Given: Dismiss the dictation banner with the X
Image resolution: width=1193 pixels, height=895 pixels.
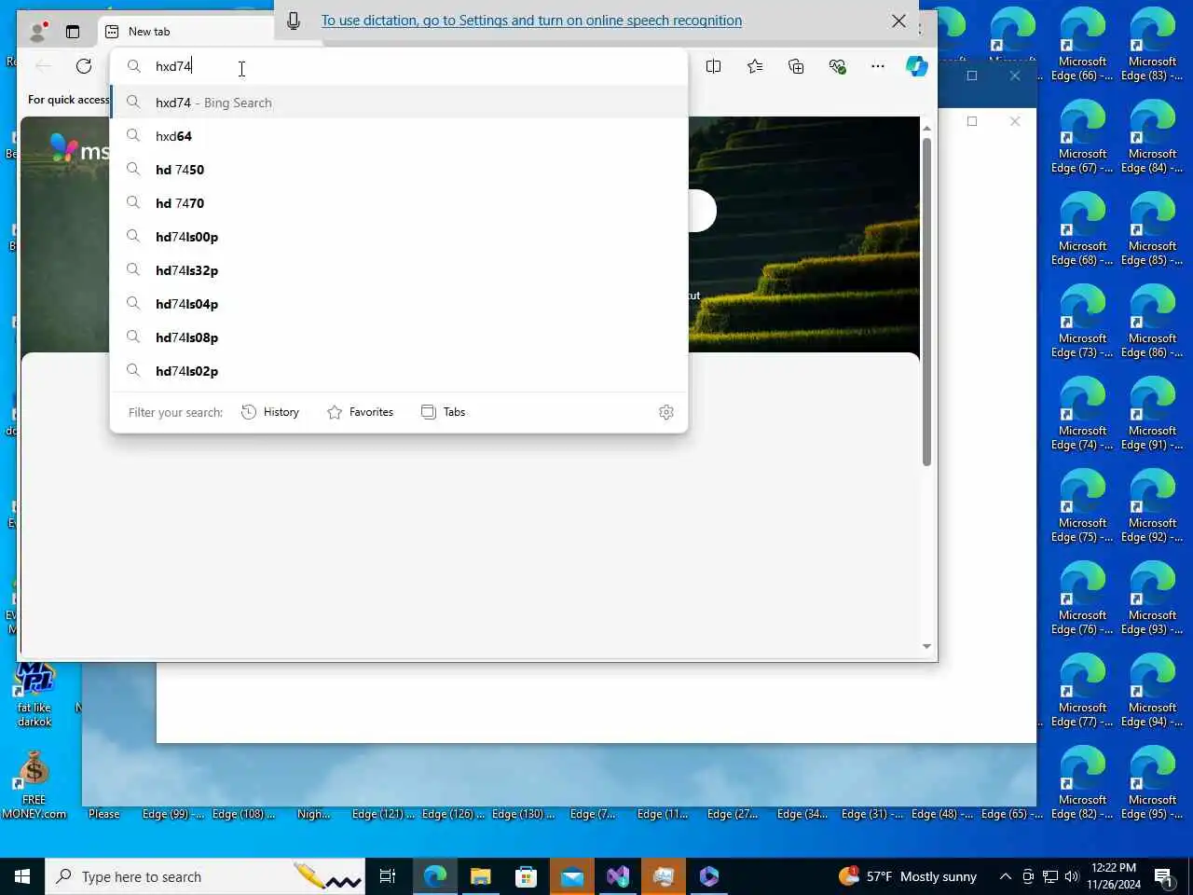Looking at the screenshot, I should (898, 21).
